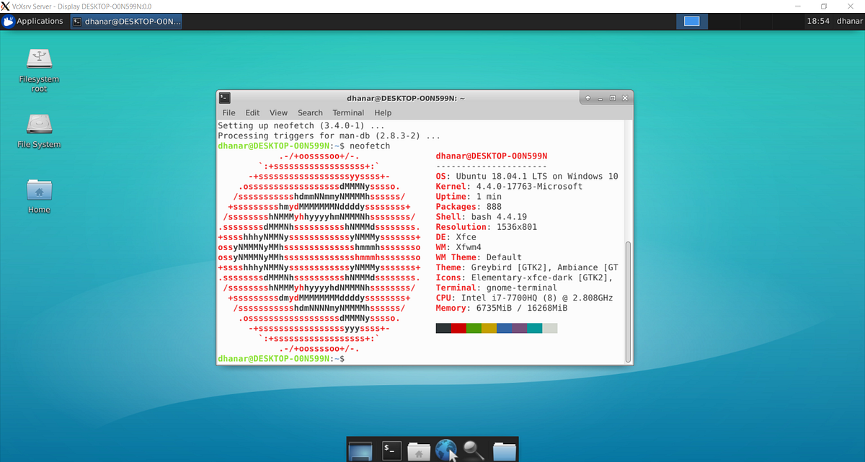Open the Application Finder magnifier in the dock
Screen dimensions: 865x462
click(x=474, y=450)
